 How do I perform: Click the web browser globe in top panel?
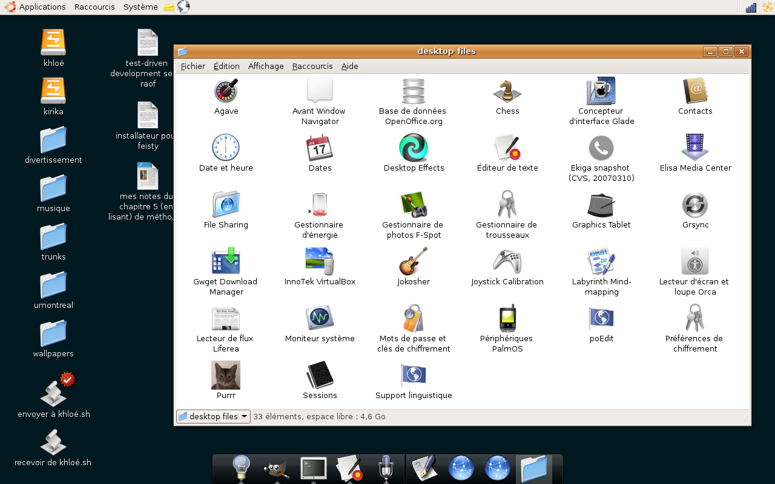pos(183,7)
